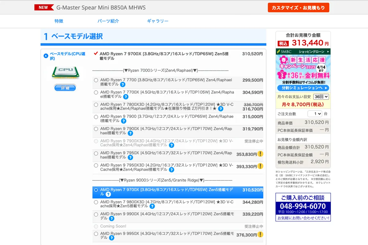Click warning icon beside 353,830円 price
368x245 pixels.
tap(260, 154)
